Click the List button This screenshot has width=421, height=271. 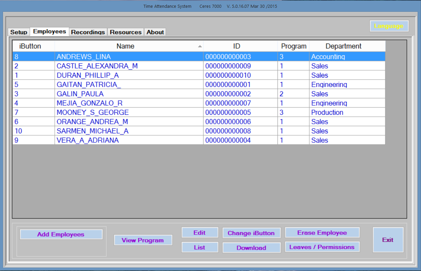tap(200, 247)
